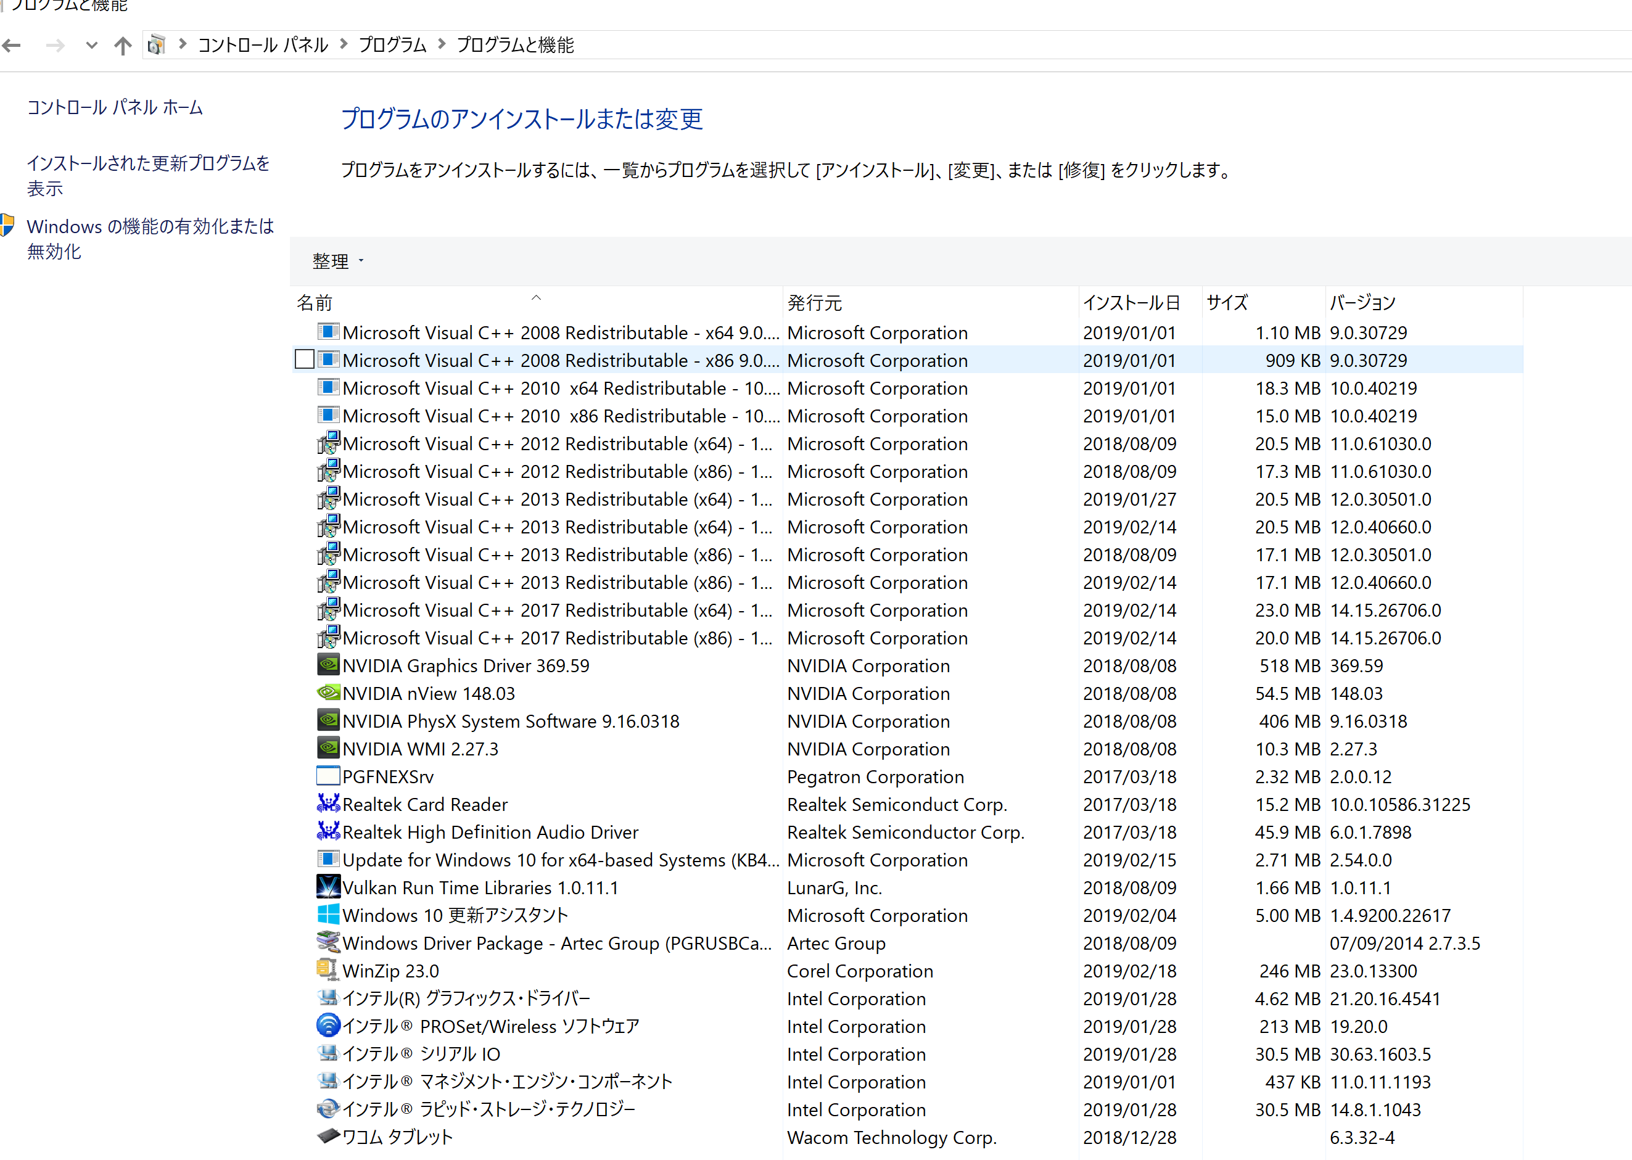Click the NVIDIA WMI 2.27.3 icon
Image resolution: width=1632 pixels, height=1160 pixels.
328,748
